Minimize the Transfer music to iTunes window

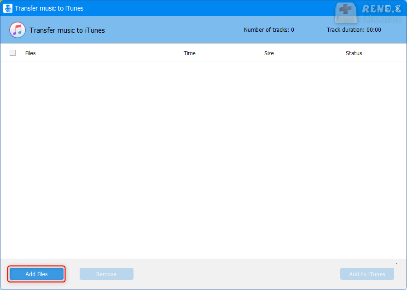click(378, 9)
